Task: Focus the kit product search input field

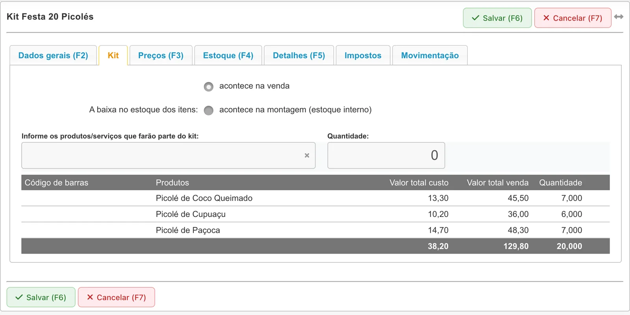Action: point(169,156)
